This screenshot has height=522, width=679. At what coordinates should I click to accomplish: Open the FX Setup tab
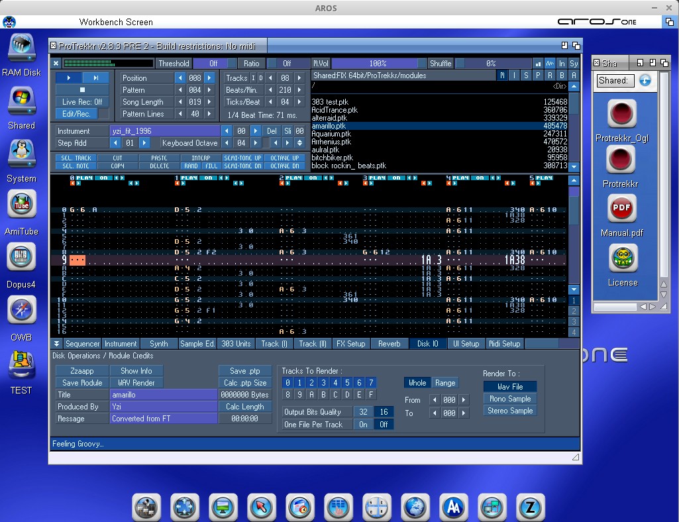coord(350,344)
